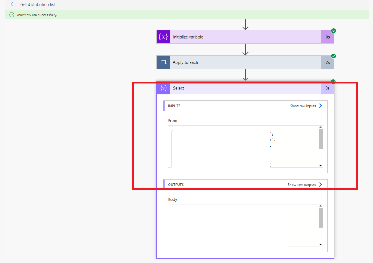Image resolution: width=373 pixels, height=263 pixels.
Task: Click the From box scrollbar thumb
Action: (x=320, y=138)
